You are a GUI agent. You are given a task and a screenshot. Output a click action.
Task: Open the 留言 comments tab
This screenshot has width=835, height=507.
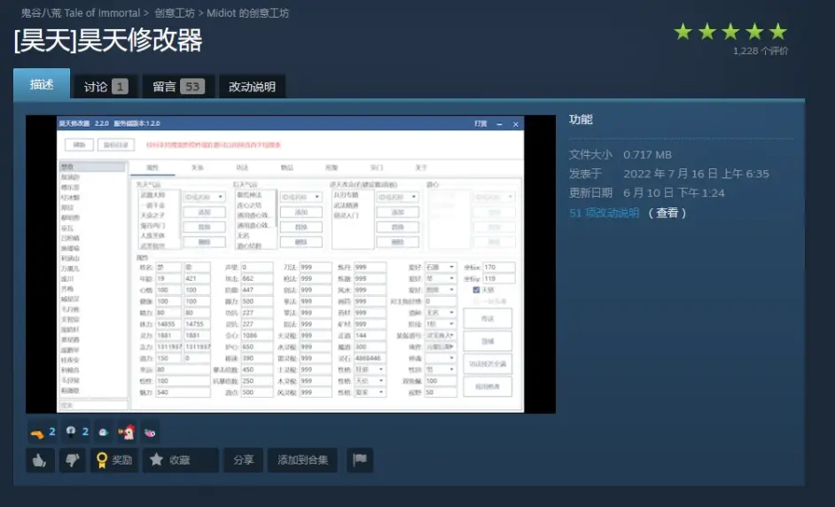[x=177, y=86]
